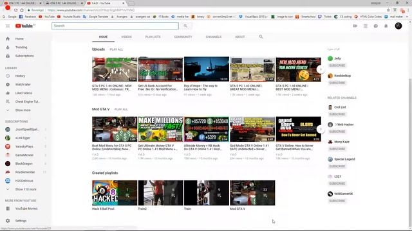Viewport: 412px width, 231px height.
Task: Open the L321 related channel
Action: click(337, 176)
